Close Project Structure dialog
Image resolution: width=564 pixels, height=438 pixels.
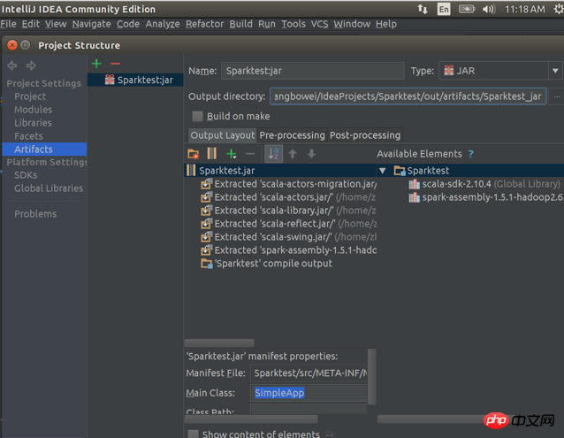click(12, 45)
